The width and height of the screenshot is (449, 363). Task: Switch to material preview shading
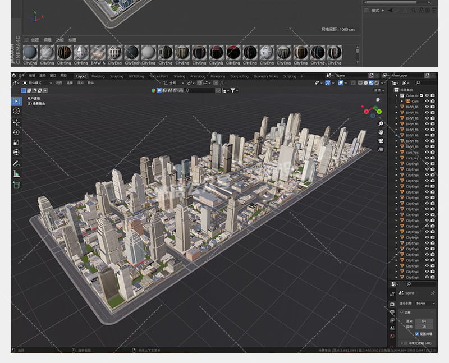pyautogui.click(x=371, y=82)
